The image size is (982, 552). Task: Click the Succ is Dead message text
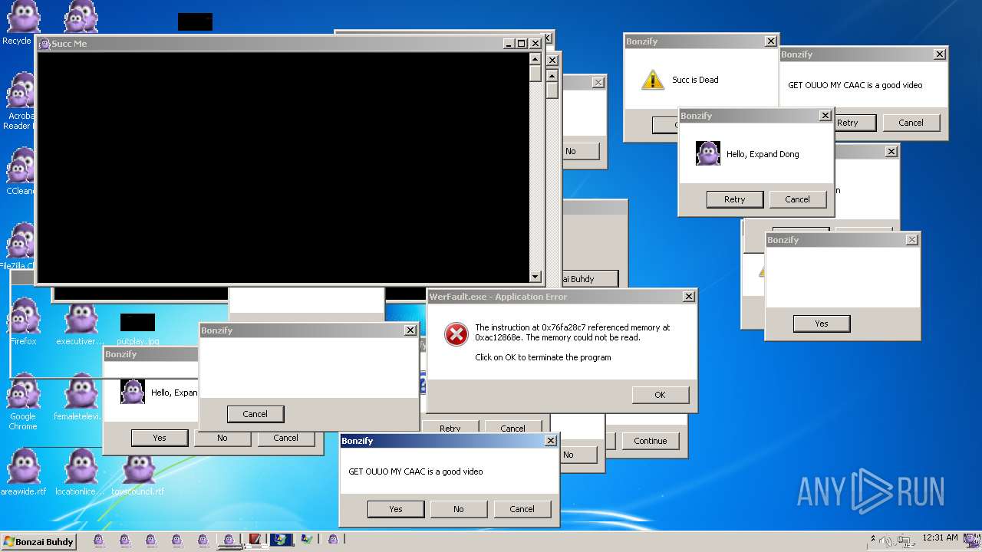[695, 80]
